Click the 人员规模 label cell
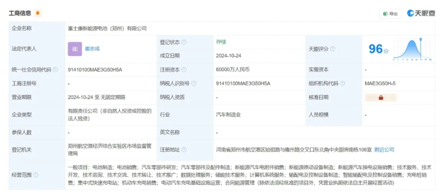The image size is (443, 196). click(333, 115)
